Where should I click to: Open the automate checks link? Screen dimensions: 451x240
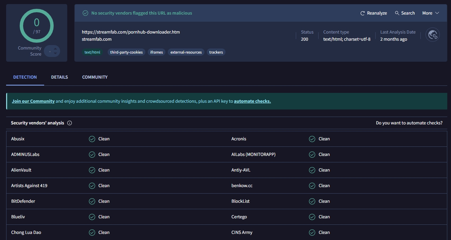[252, 101]
